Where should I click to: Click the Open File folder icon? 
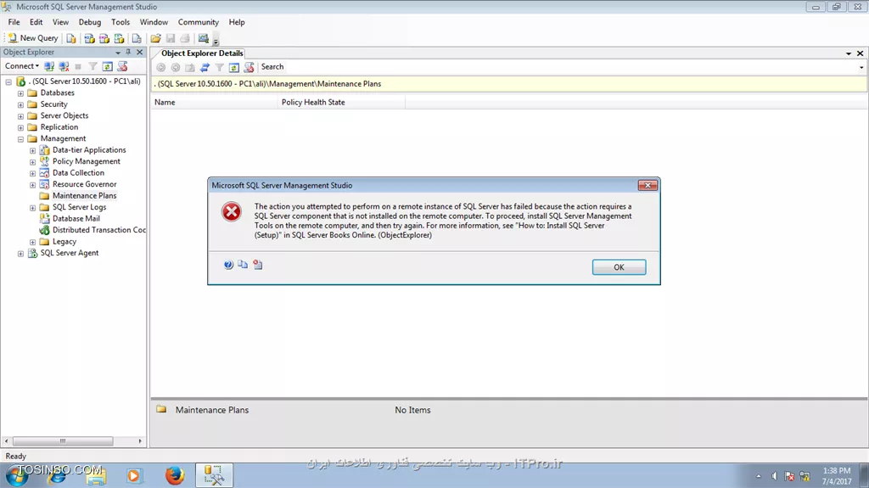(156, 38)
